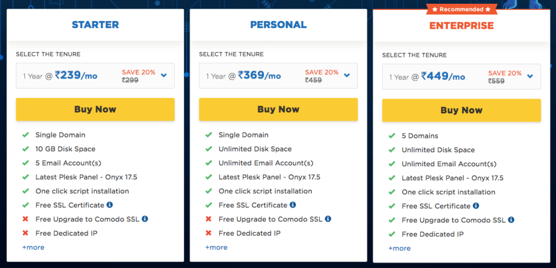Click green check next to Enterprise 5 Domains
The height and width of the screenshot is (268, 556).
click(391, 136)
